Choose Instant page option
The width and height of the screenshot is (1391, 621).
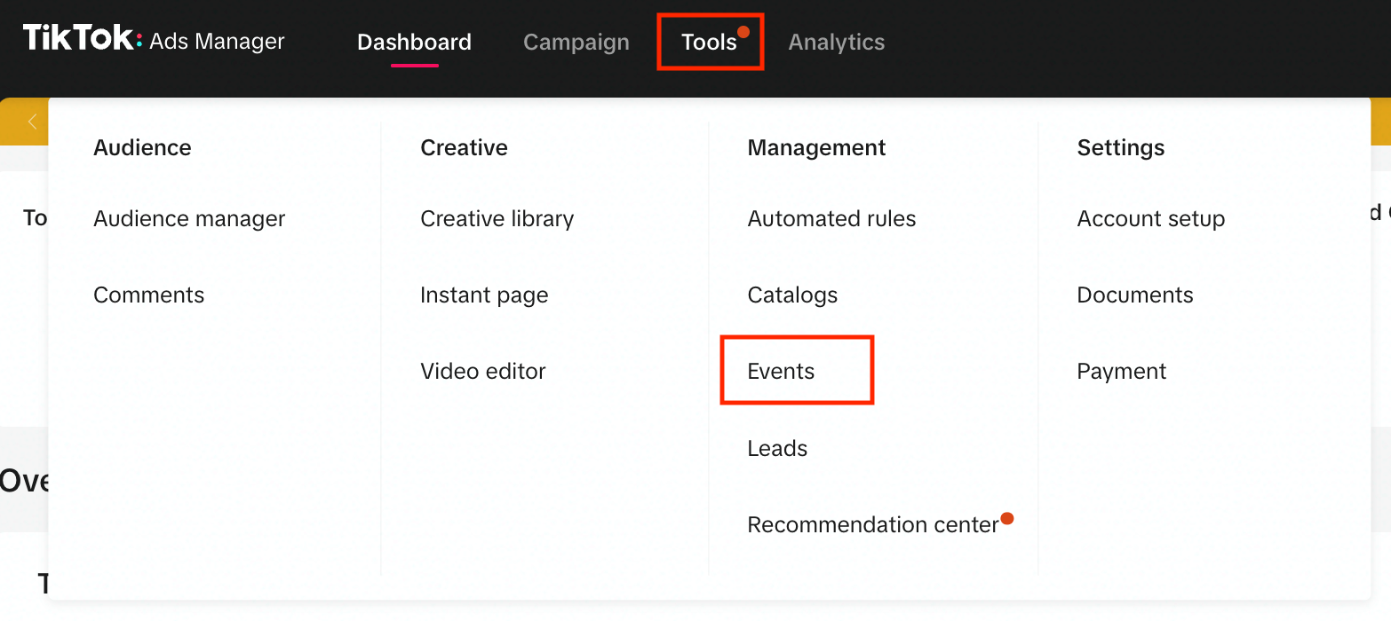(484, 295)
